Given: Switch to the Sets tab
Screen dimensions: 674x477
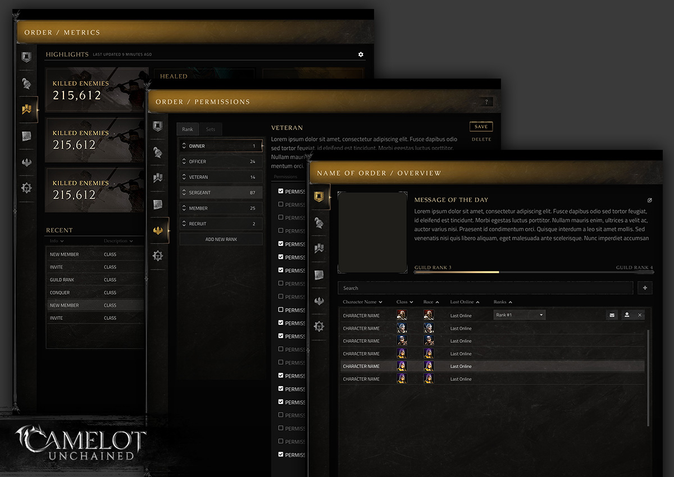Looking at the screenshot, I should (x=210, y=129).
